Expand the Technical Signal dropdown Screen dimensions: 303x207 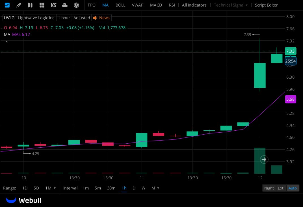click(231, 5)
